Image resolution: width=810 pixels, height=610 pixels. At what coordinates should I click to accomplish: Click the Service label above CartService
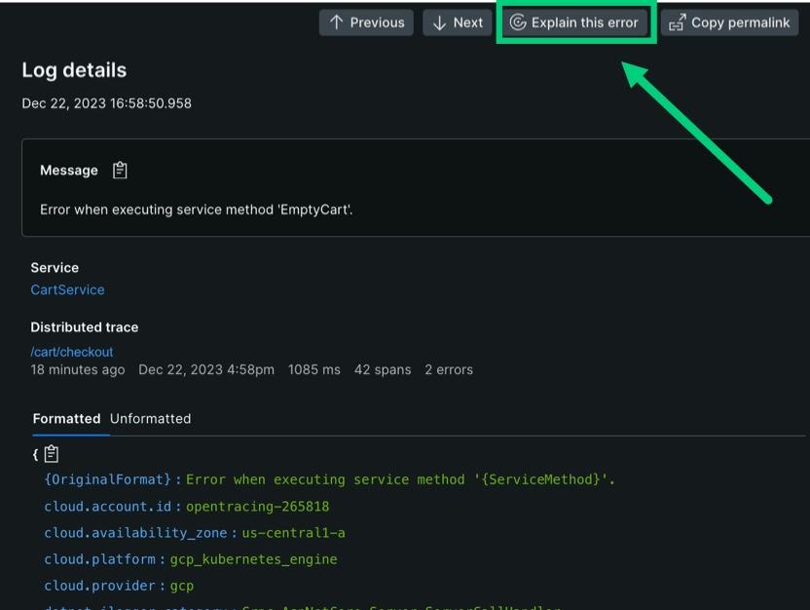55,268
